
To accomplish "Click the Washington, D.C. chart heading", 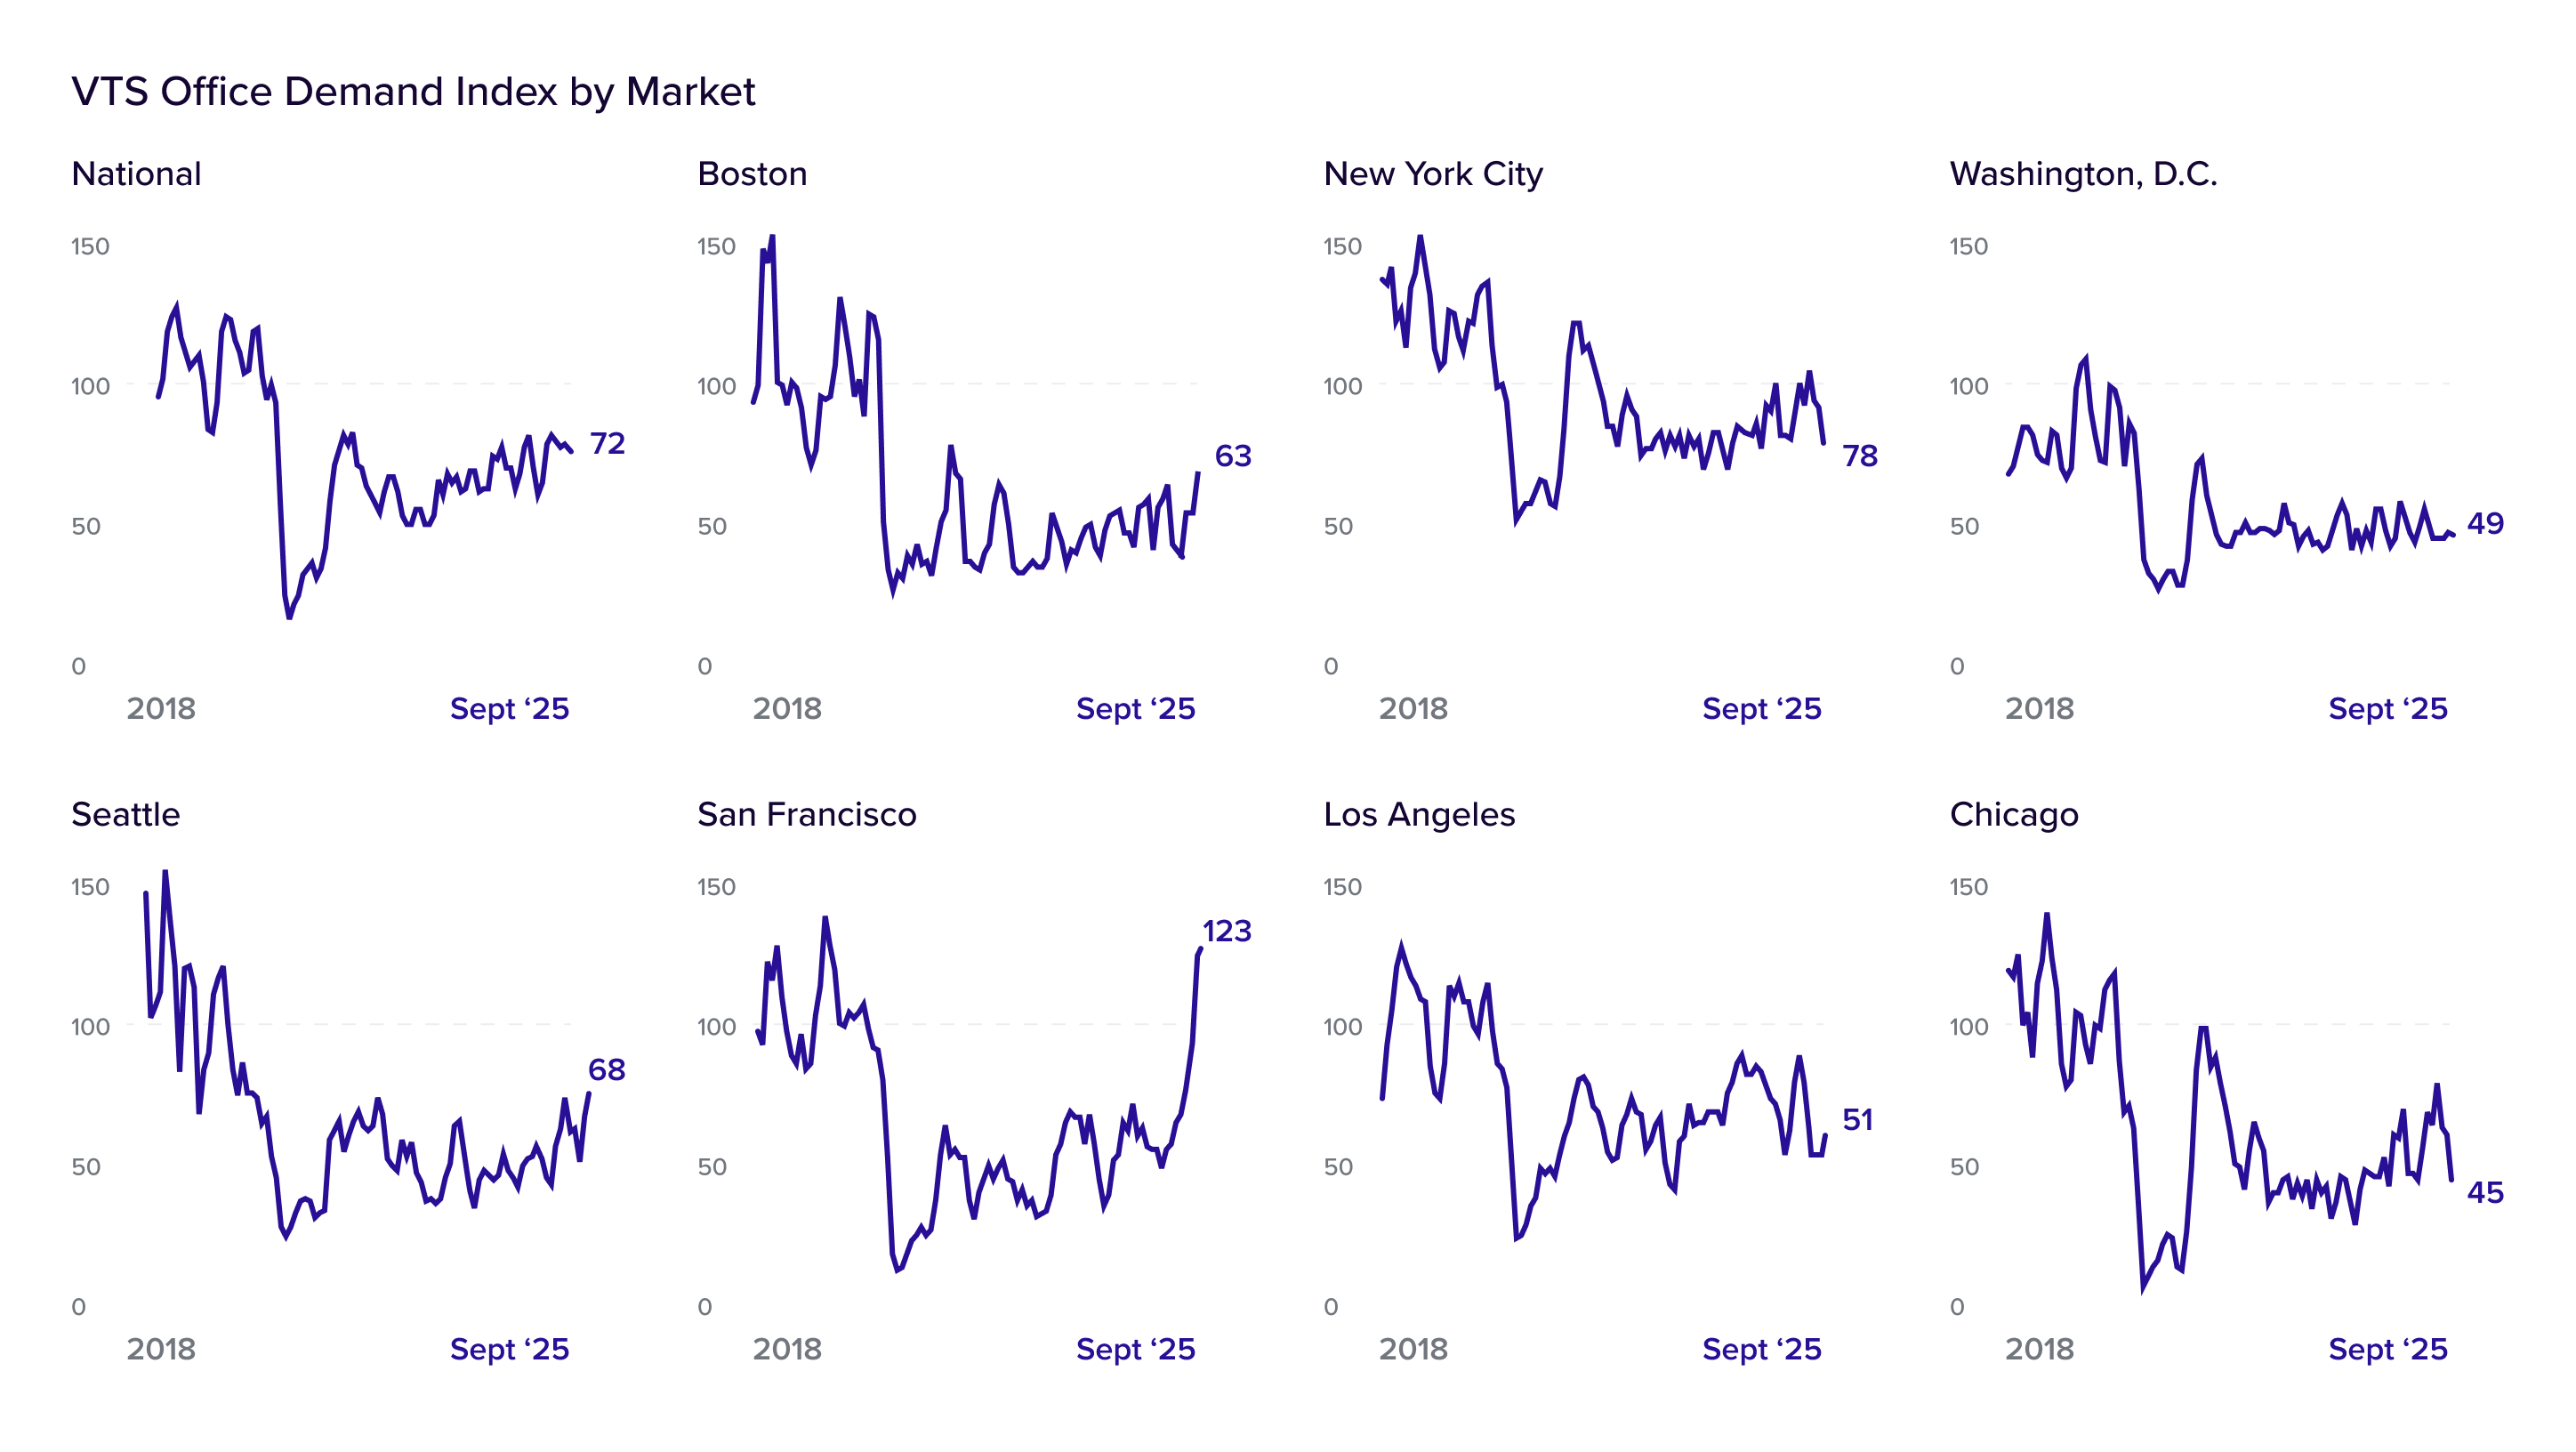I will [2083, 174].
